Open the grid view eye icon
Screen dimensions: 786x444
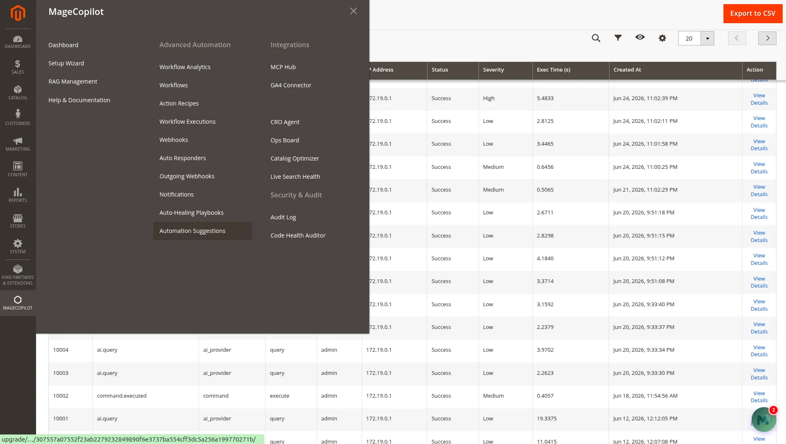coord(640,37)
